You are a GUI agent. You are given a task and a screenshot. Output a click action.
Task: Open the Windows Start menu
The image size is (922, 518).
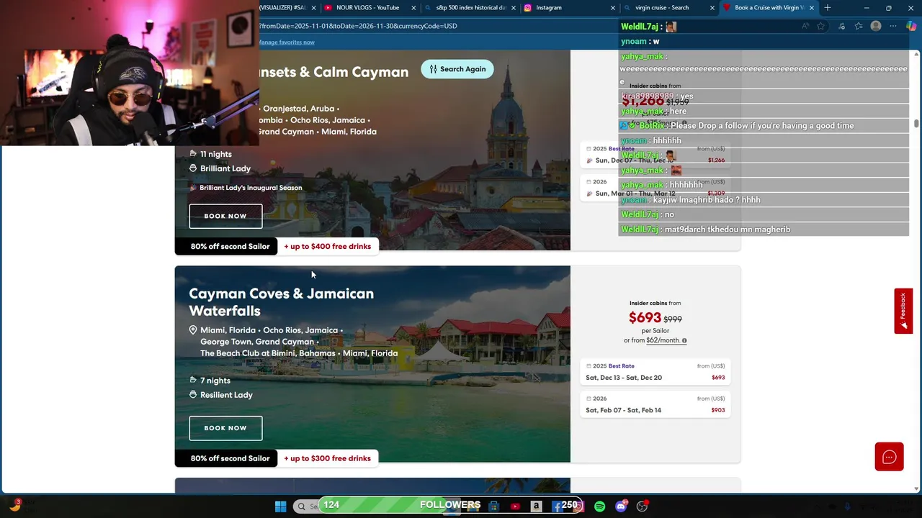coord(280,506)
